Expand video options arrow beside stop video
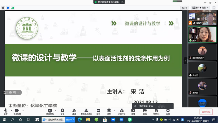The height and width of the screenshot is (123, 218). (x=23, y=111)
